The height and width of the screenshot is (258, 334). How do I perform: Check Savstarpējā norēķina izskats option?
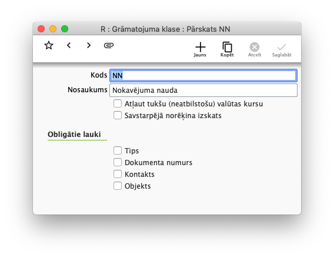point(118,115)
